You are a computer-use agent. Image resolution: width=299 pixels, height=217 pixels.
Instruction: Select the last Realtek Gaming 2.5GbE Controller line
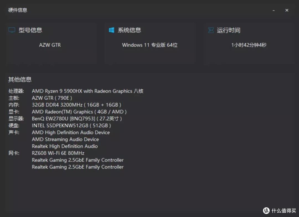tap(78, 167)
